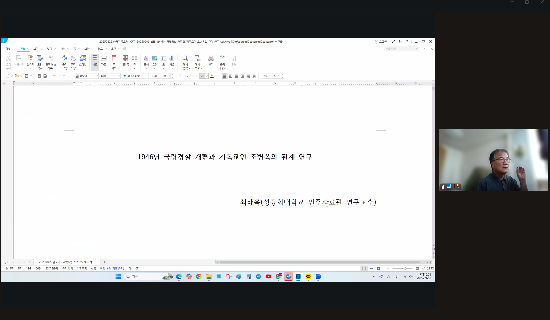The height and width of the screenshot is (320, 550).
Task: Switch page orientation to 가로 (landscape)
Action: (104, 61)
